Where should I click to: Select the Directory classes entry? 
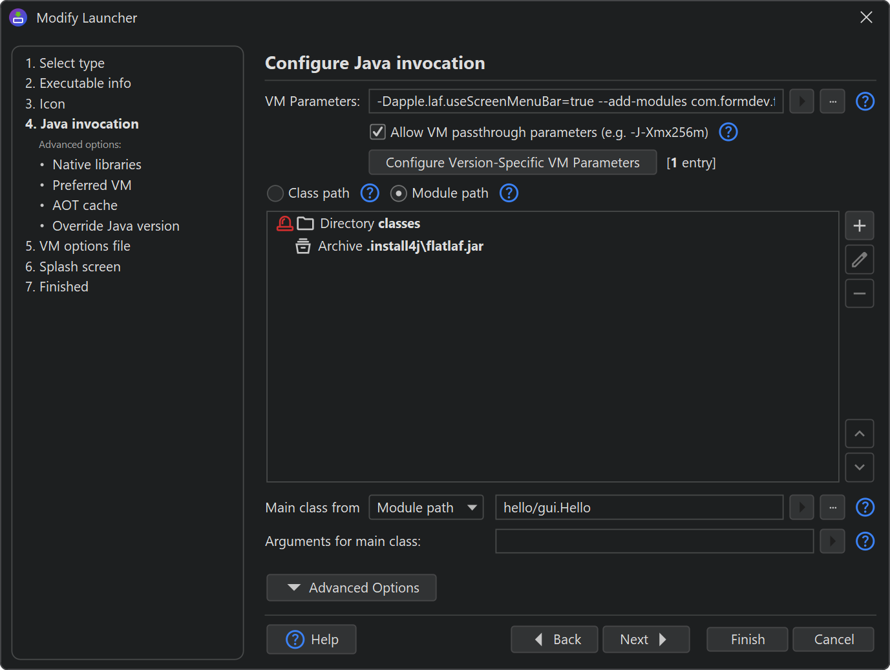point(553,224)
